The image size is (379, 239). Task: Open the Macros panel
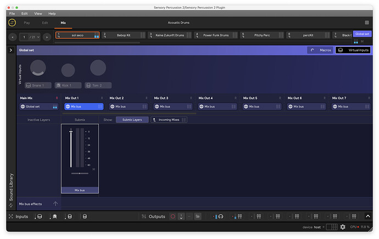coord(321,50)
